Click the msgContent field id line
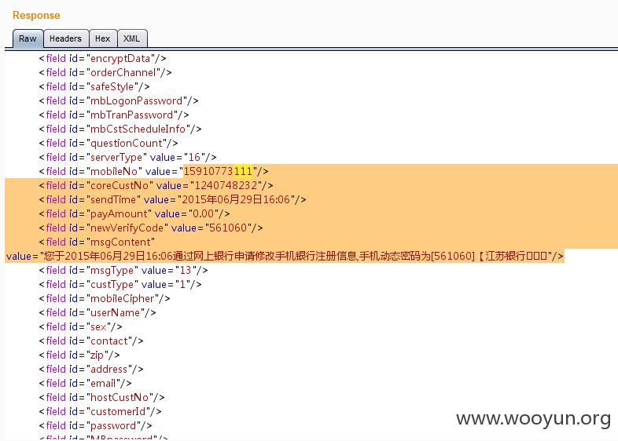Image resolution: width=618 pixels, height=441 pixels. click(x=97, y=242)
